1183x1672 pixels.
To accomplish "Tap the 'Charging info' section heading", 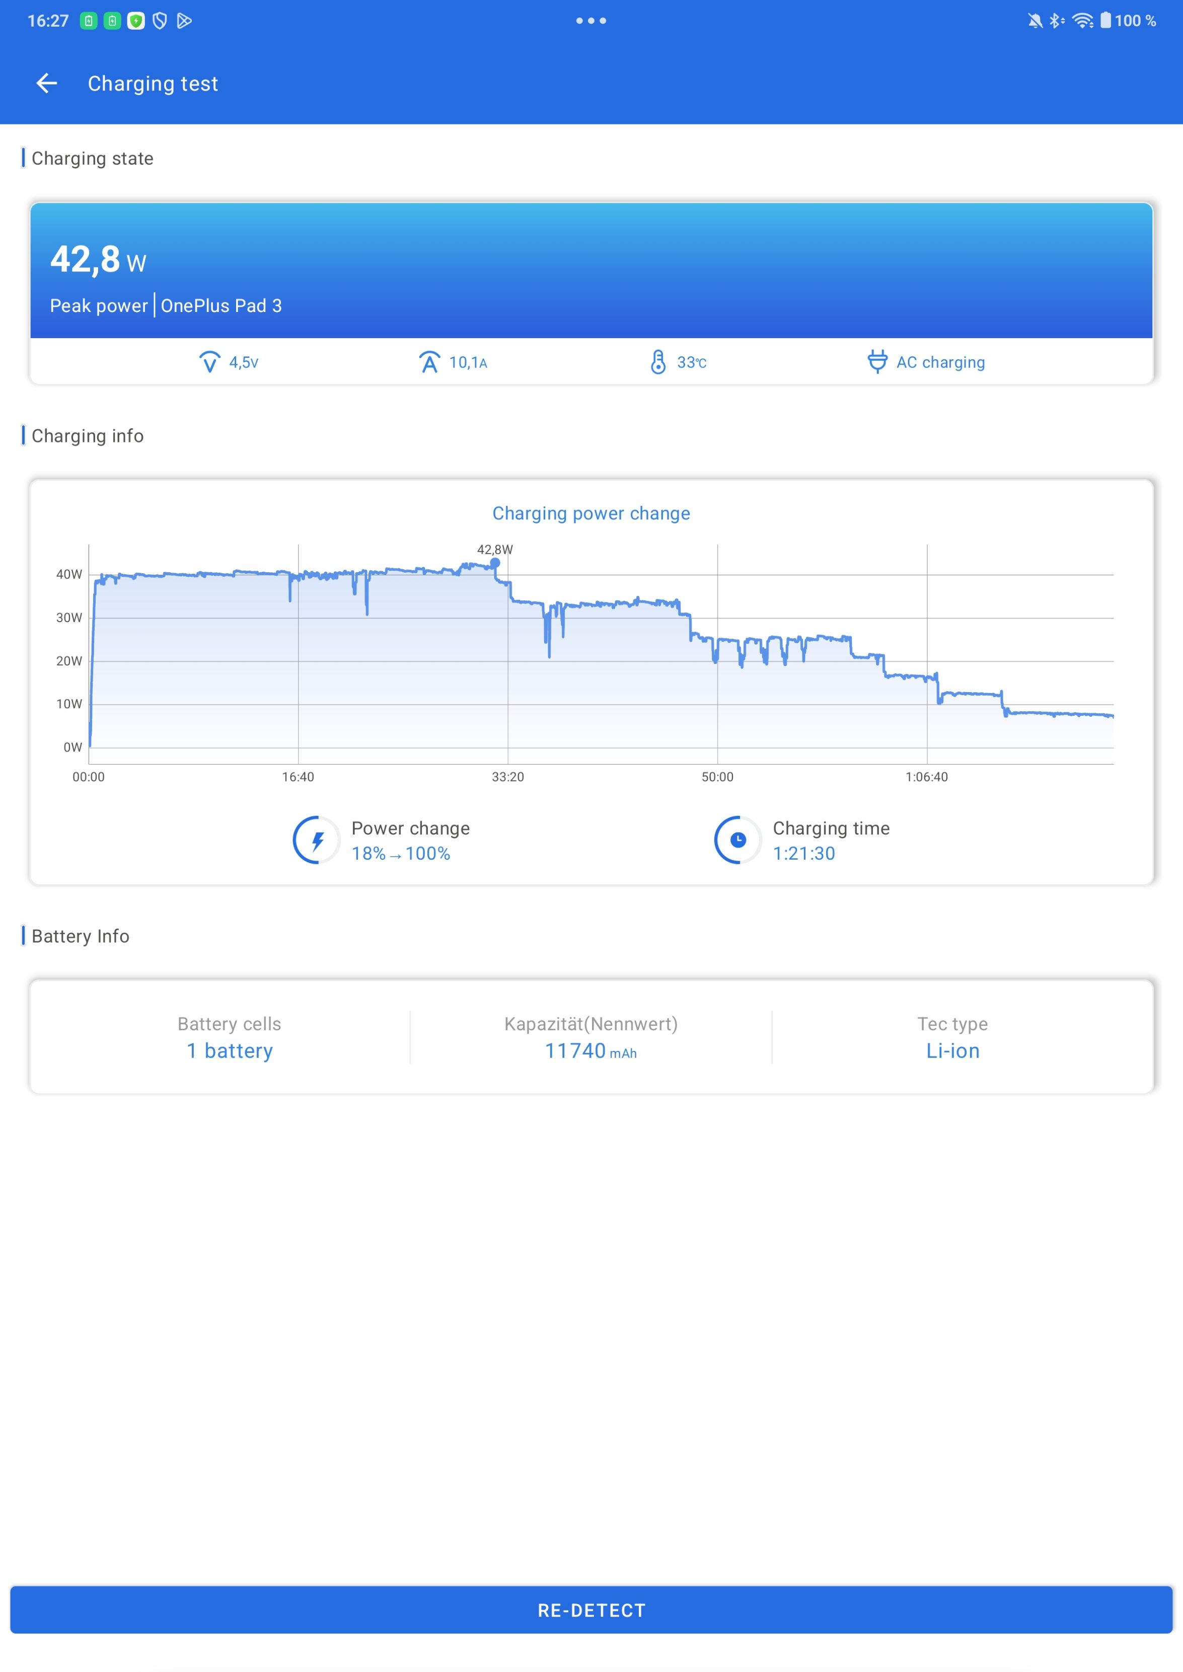I will (88, 435).
